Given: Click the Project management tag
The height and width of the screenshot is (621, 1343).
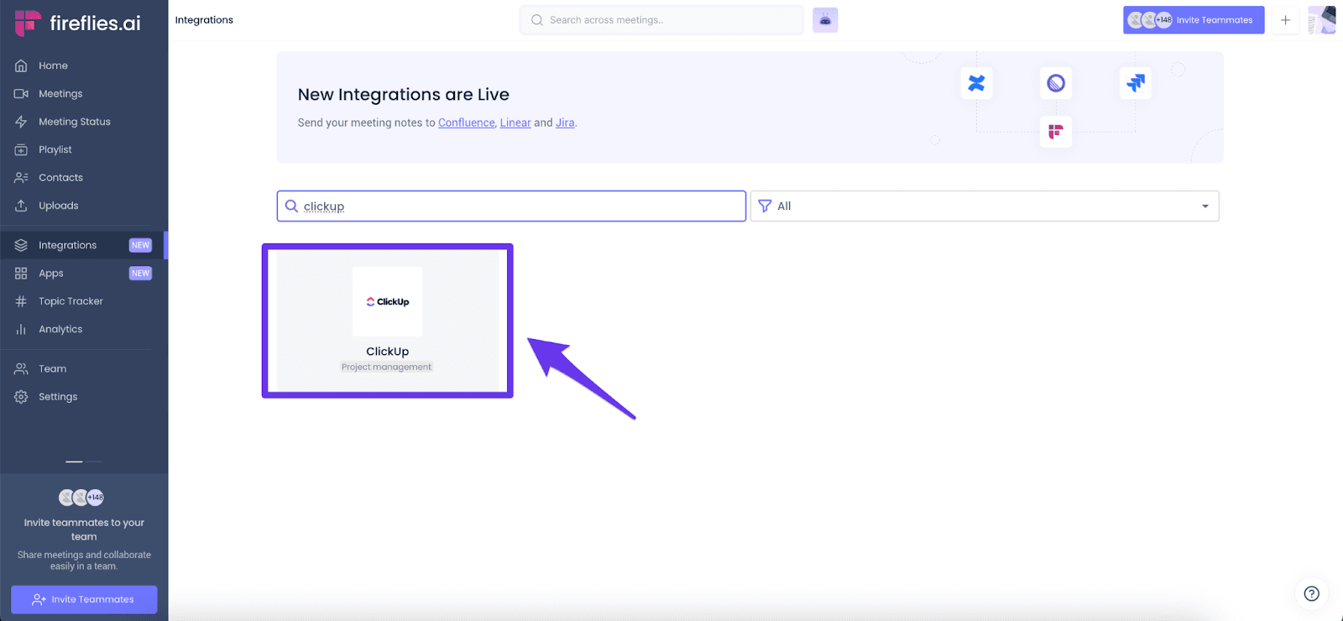Looking at the screenshot, I should [x=386, y=367].
